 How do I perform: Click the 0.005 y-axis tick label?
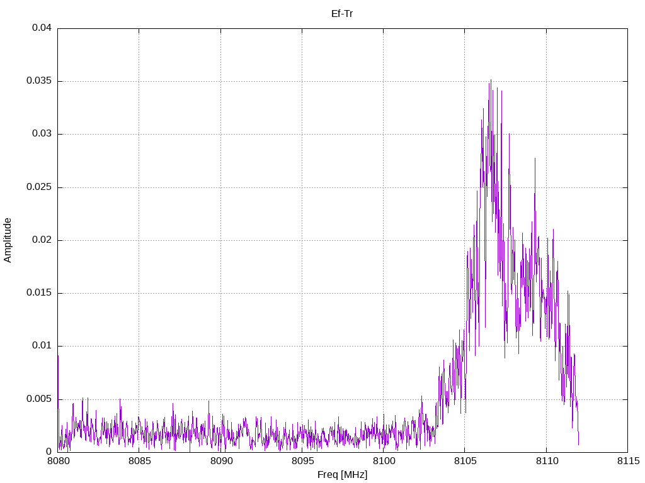39,399
